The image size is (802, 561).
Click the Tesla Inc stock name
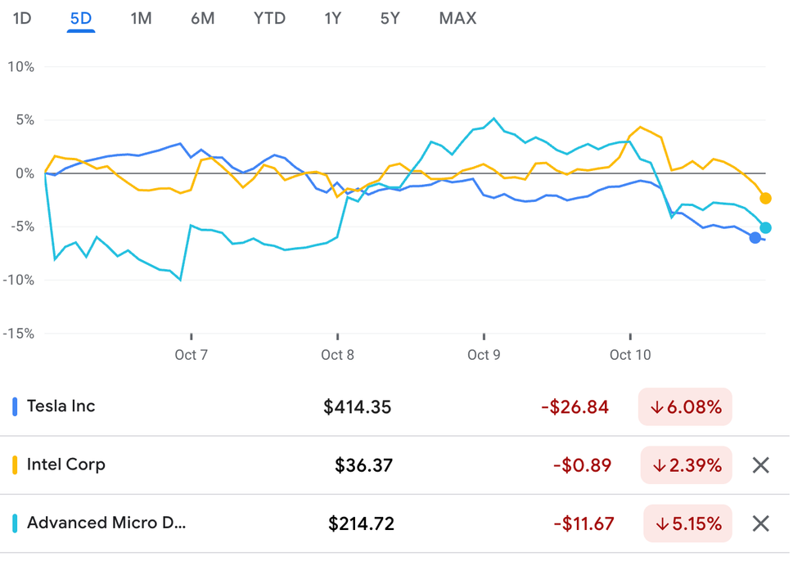pos(61,406)
